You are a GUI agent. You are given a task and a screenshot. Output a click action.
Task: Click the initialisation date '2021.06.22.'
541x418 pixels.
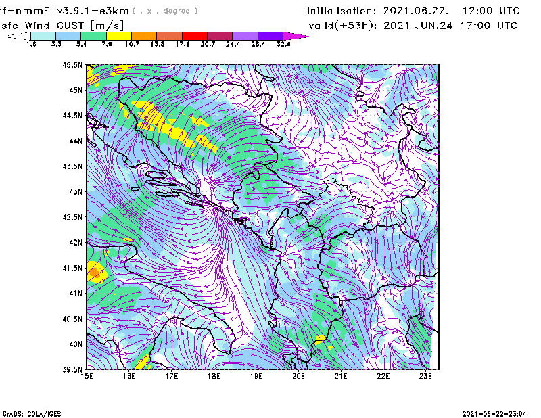[416, 11]
